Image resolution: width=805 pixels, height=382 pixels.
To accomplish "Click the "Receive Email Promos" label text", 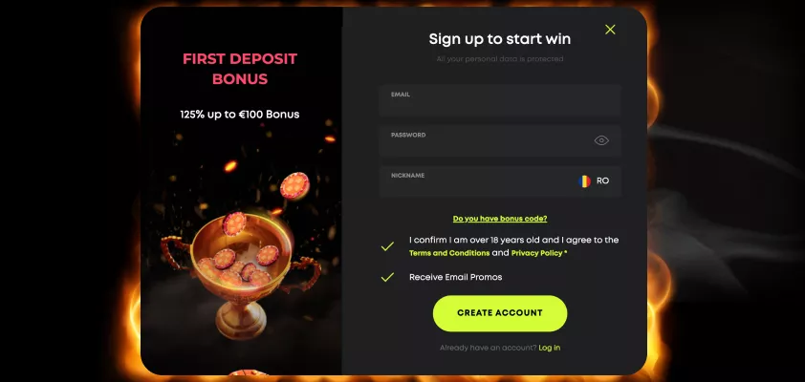I will coord(455,277).
